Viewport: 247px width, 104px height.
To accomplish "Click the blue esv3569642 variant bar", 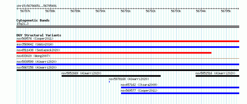I will point(128,47).
